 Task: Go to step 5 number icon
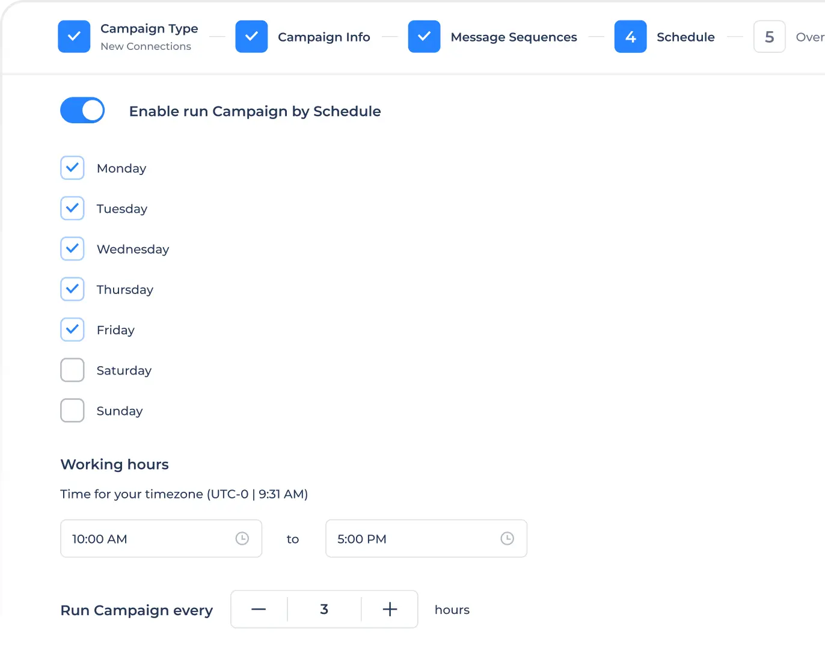point(769,37)
